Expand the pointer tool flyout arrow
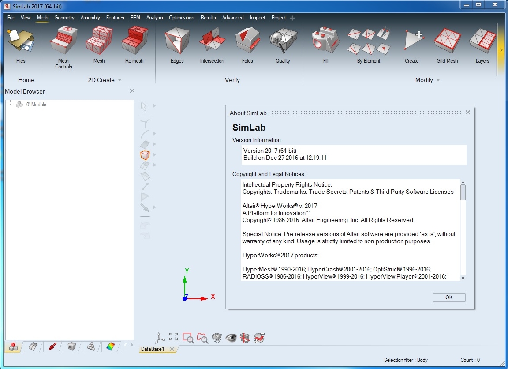The width and height of the screenshot is (508, 369). pos(154,105)
